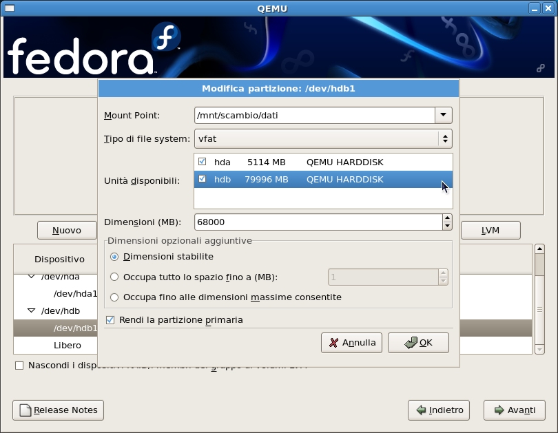The height and width of the screenshot is (433, 558).
Task: Minimize the QEMU window
Action: [x=535, y=8]
